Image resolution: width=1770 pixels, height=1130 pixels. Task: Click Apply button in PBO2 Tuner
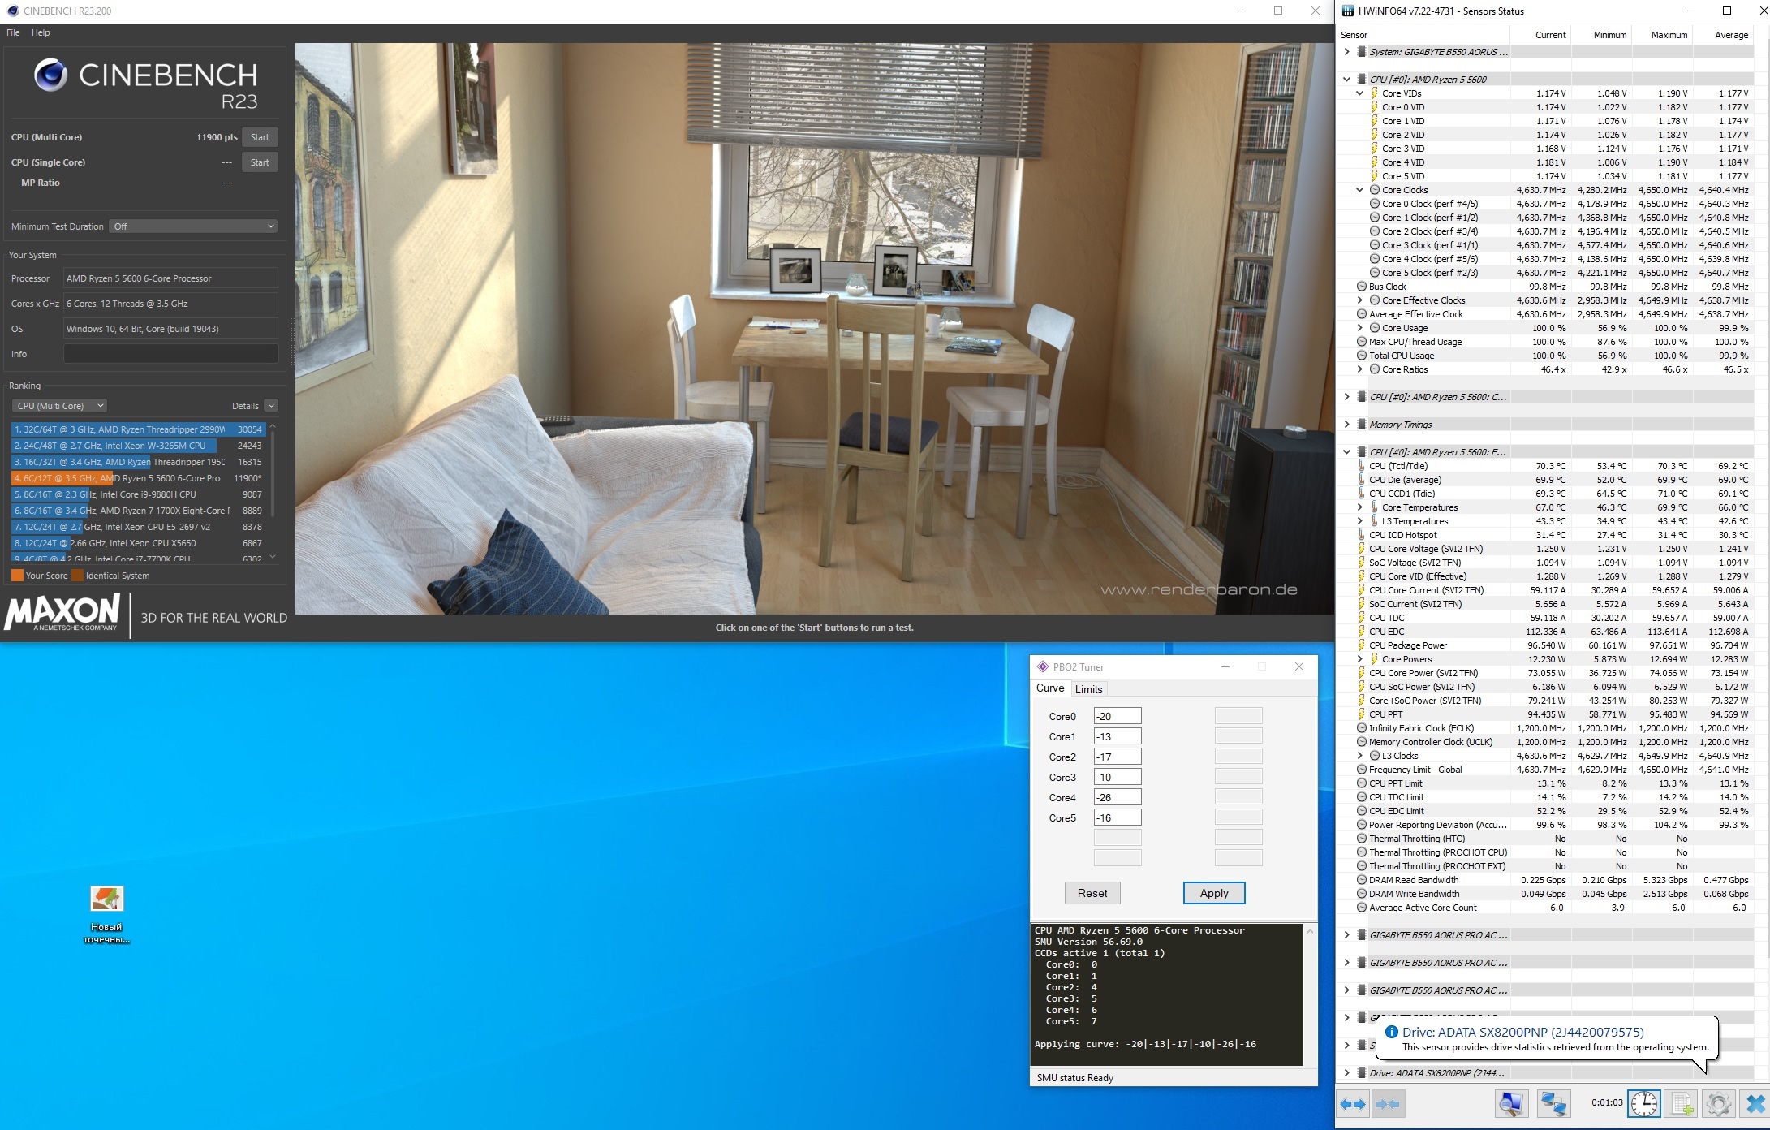(x=1213, y=893)
